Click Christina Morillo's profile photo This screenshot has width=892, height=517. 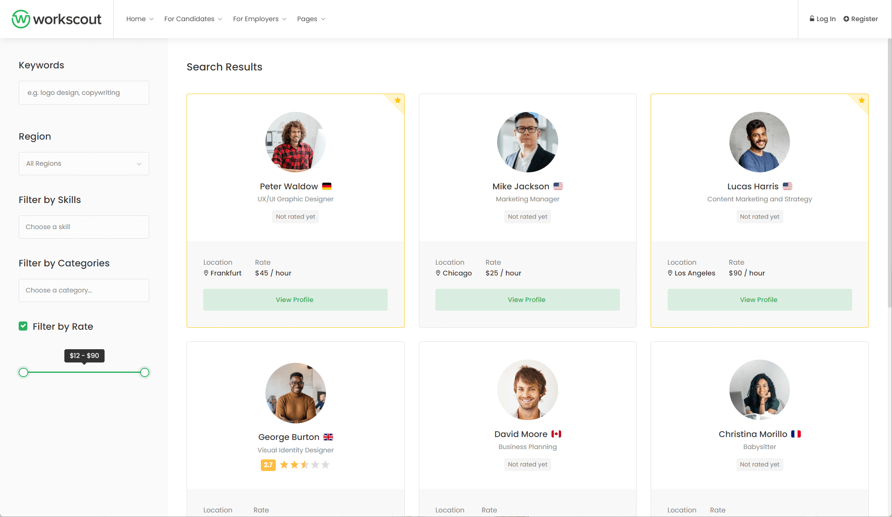click(759, 390)
